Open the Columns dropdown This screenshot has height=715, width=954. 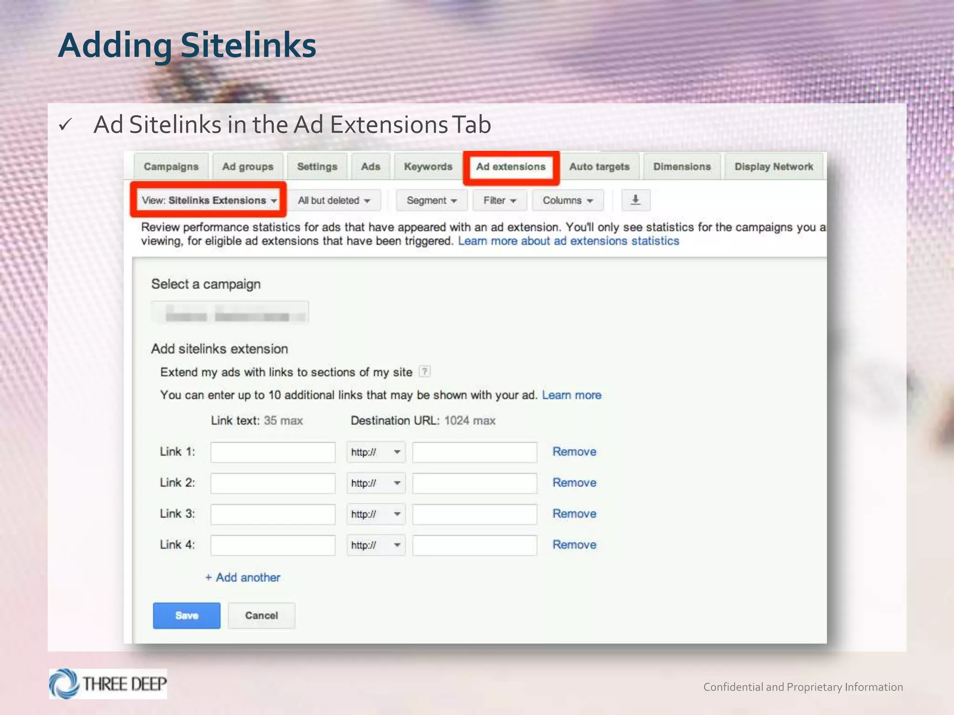568,200
